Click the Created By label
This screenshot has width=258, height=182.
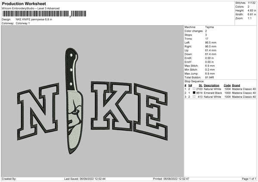click(9, 179)
